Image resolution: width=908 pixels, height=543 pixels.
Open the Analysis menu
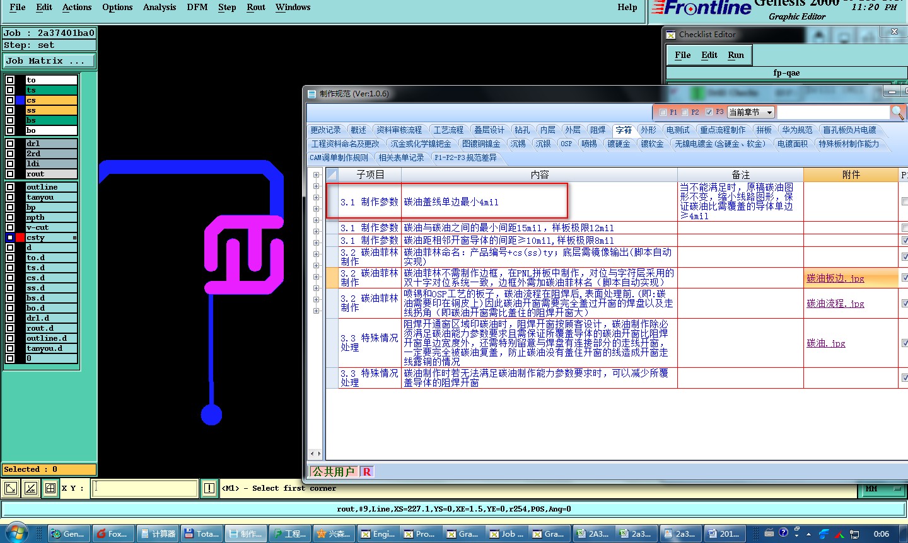point(160,7)
